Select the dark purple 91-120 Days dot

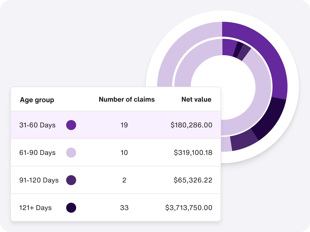coord(71,180)
